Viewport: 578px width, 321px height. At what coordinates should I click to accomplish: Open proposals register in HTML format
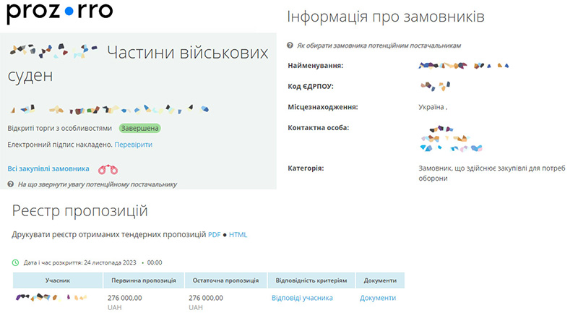[238, 235]
